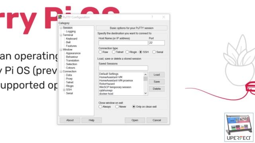This screenshot has height=143, width=255.
Task: Open Selection settings in category tree
Action: click(x=72, y=64)
